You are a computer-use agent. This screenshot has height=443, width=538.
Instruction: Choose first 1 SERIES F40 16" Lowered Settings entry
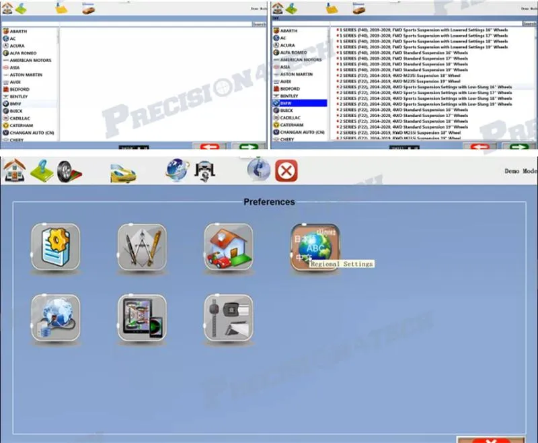[424, 30]
